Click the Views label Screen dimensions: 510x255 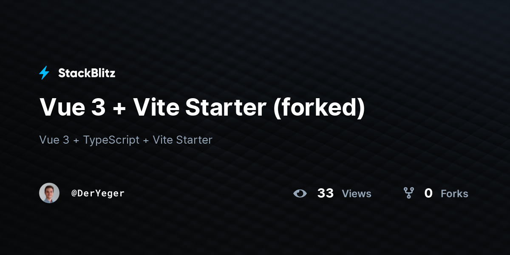click(x=357, y=194)
